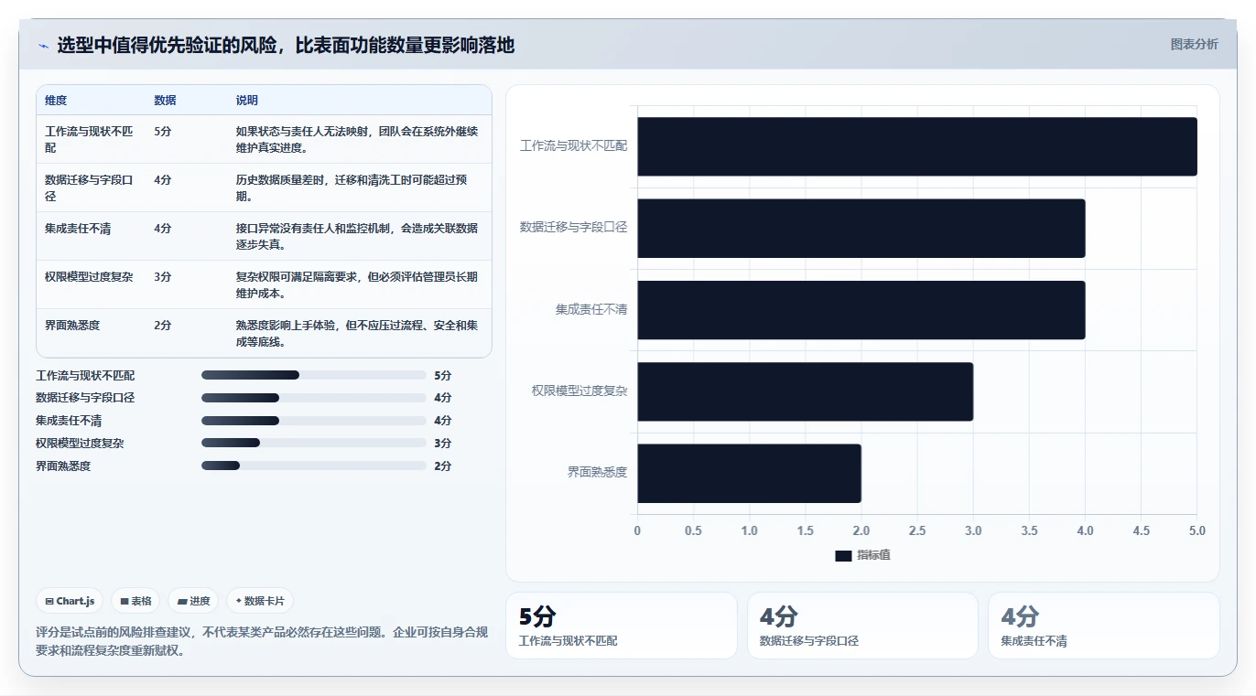Click the 图表分析 label in the header
This screenshot has height=696, width=1256.
pos(1194,44)
